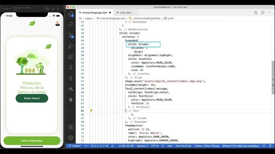Click on 'textAlign: TextAlign.center,' on line 60
The image size is (275, 154).
coord(149,92)
